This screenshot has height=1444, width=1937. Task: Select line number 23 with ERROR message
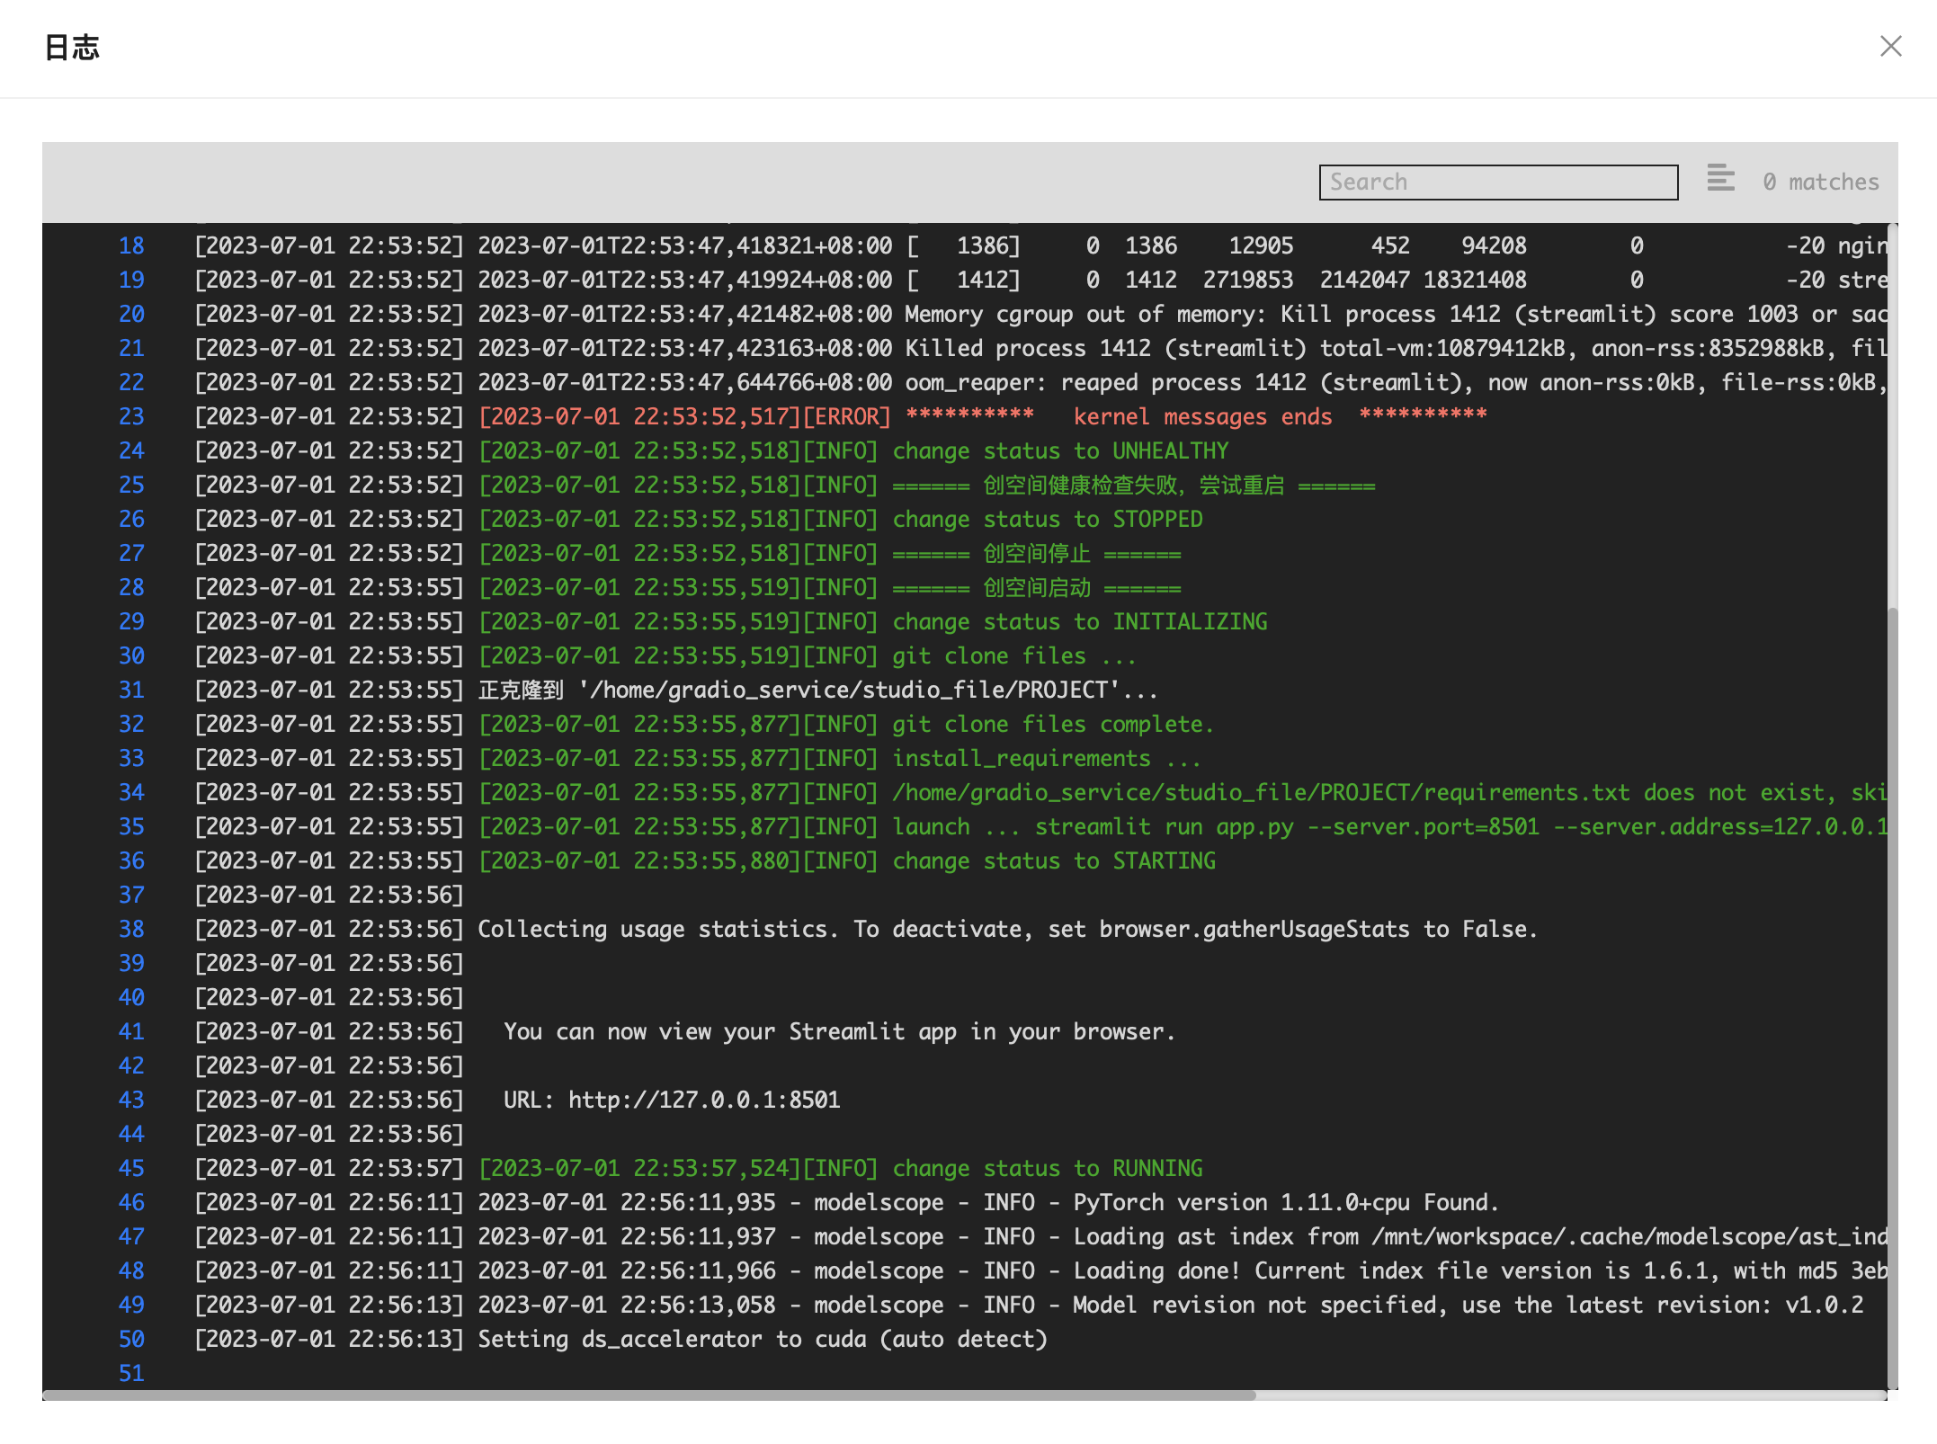pos(131,417)
